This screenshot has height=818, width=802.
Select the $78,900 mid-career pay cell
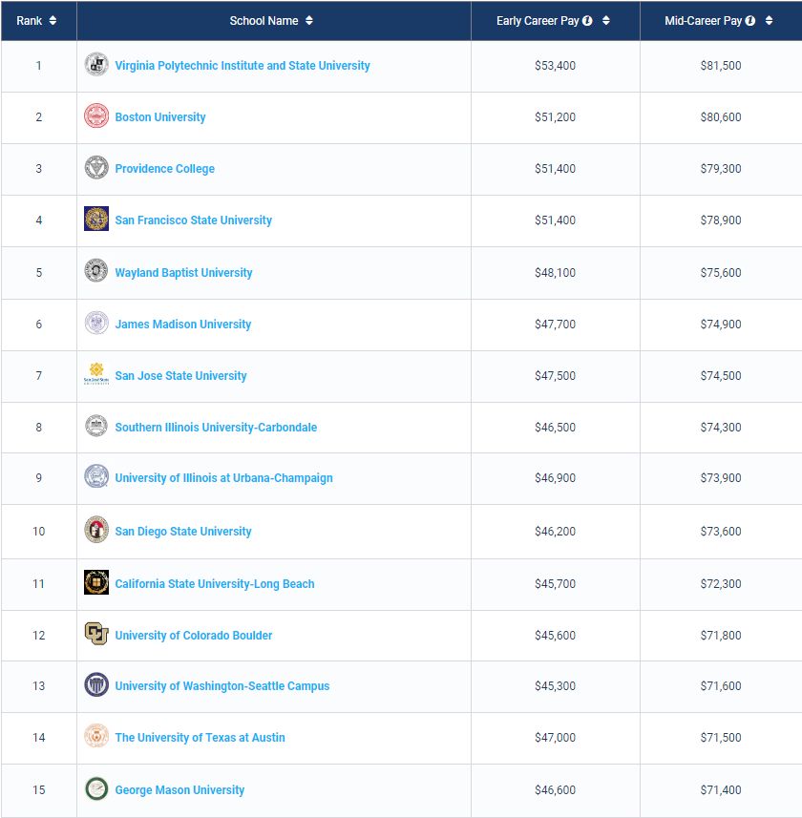pos(721,220)
